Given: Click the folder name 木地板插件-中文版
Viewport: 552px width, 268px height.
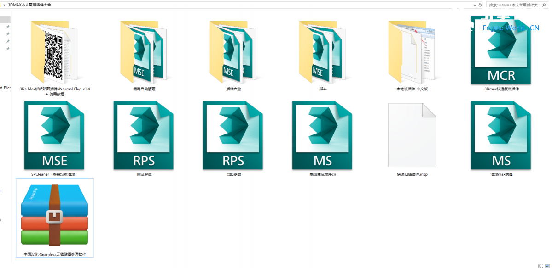Looking at the screenshot, I should click(412, 89).
